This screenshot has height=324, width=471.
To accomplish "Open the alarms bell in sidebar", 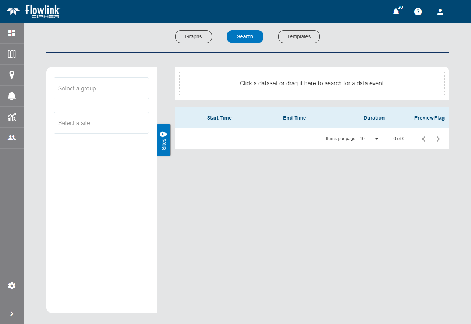I will click(12, 96).
